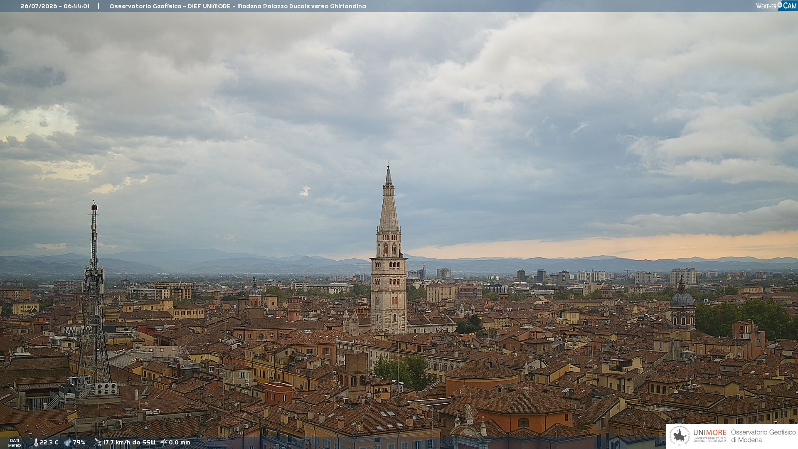Click the 22.3 C temperature reading

pyautogui.click(x=49, y=443)
